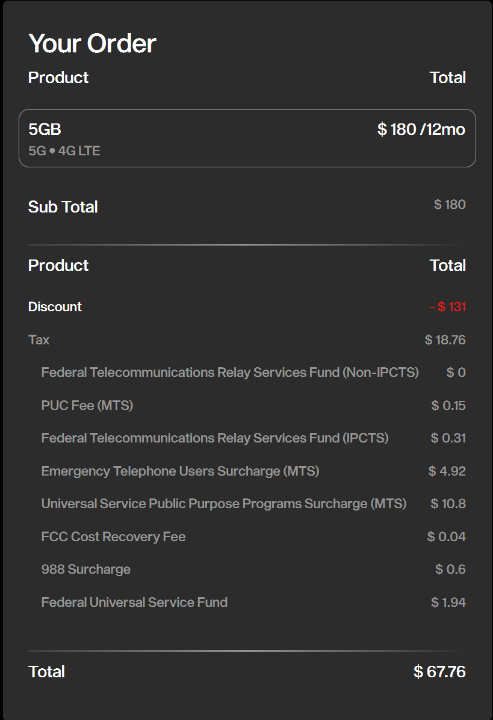
Task: Select the 5GB plan card
Action: pyautogui.click(x=247, y=138)
